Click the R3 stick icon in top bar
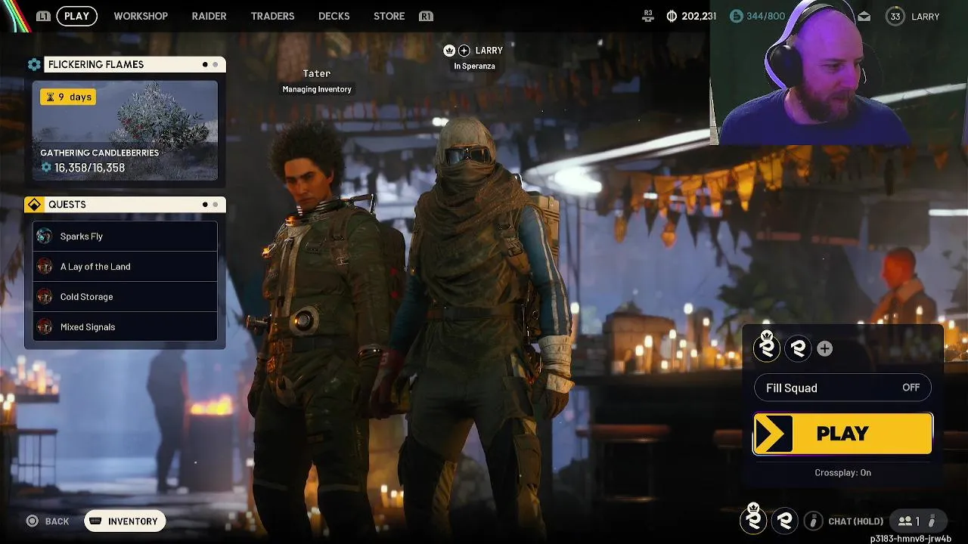Image resolution: width=968 pixels, height=544 pixels. click(647, 15)
